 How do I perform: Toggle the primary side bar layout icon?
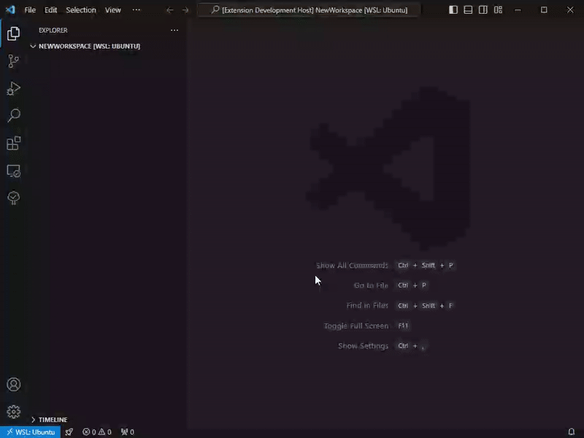point(453,9)
